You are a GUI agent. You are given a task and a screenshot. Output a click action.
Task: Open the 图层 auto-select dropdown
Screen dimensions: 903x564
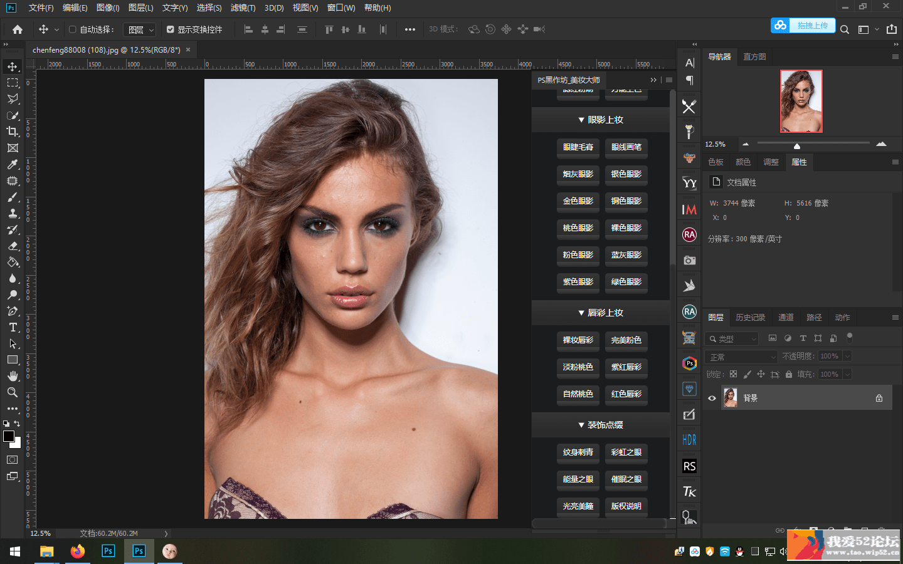139,29
